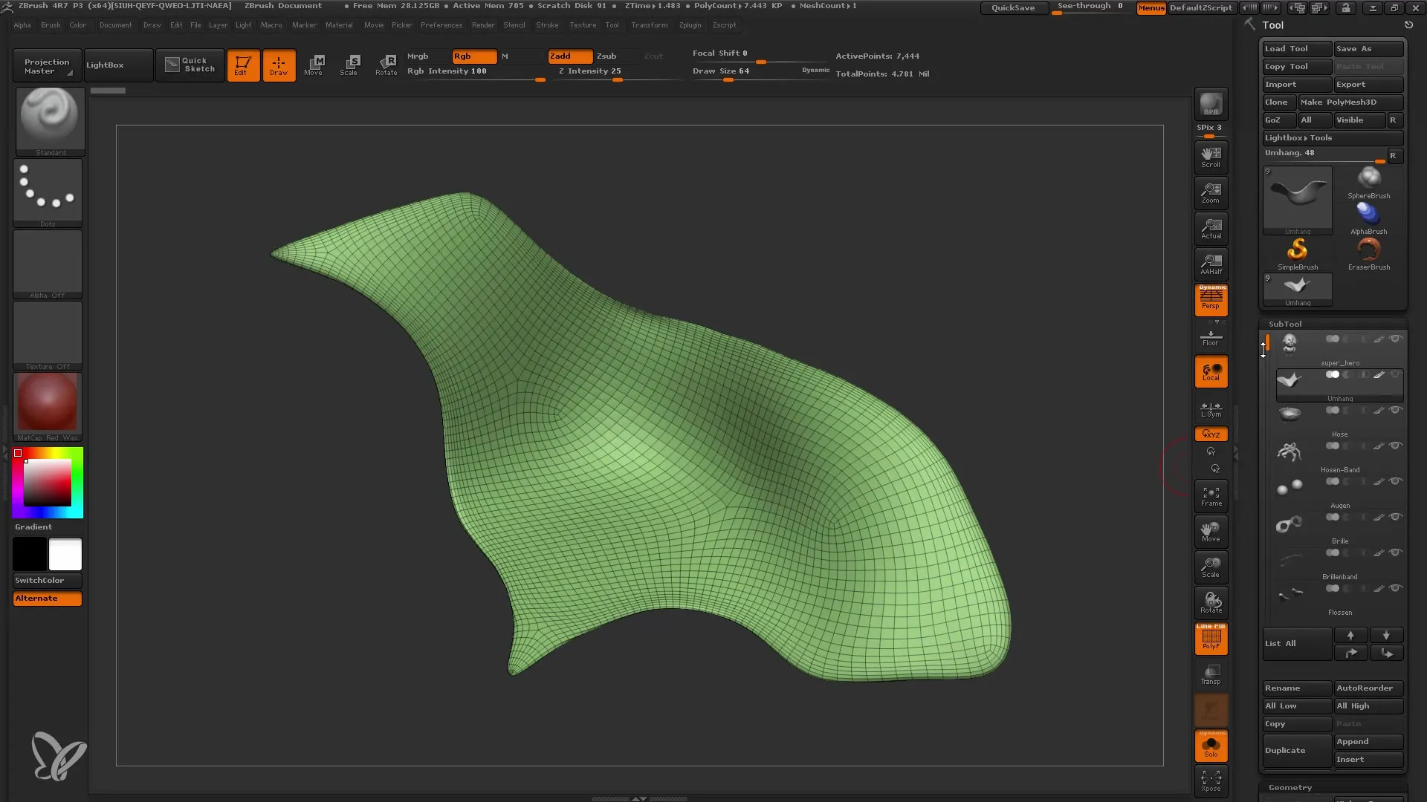
Task: Toggle the See-through mode on/off
Action: (1091, 7)
